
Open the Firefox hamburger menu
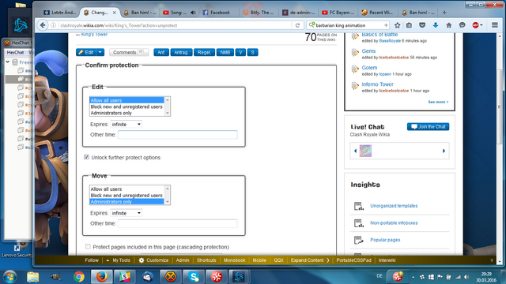pyautogui.click(x=494, y=25)
